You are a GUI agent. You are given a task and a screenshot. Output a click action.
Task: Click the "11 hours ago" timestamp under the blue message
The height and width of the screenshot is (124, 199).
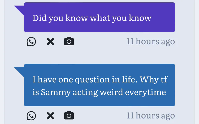[151, 116]
